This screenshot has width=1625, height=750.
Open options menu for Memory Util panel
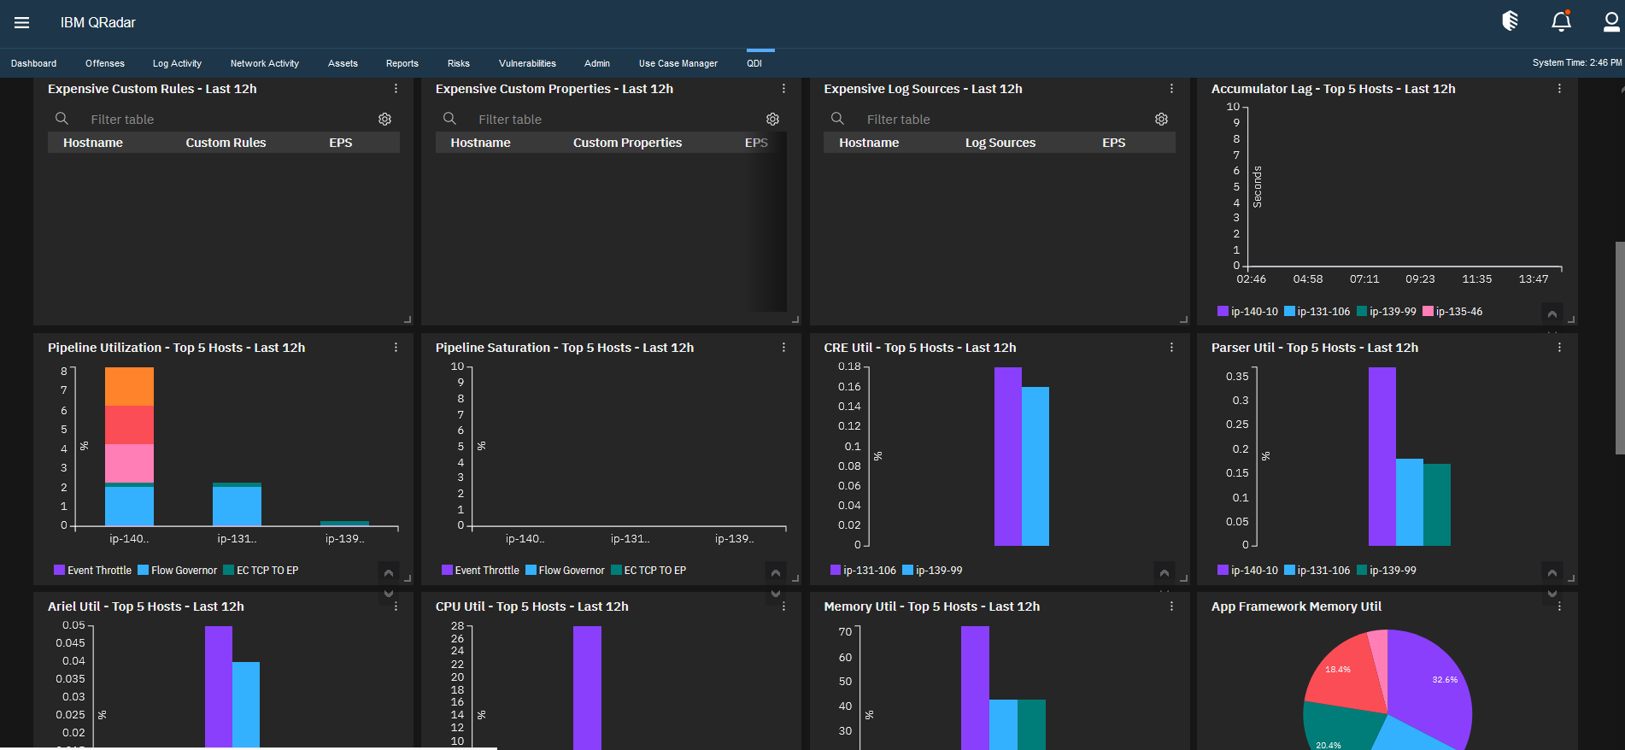pos(1171,606)
